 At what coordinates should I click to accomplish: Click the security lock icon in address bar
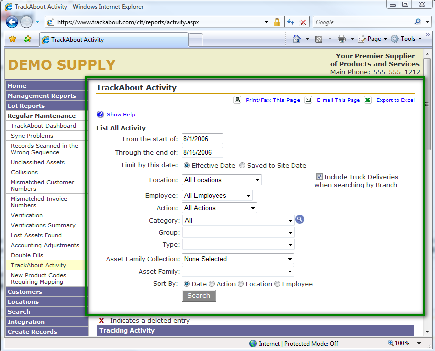click(x=277, y=22)
